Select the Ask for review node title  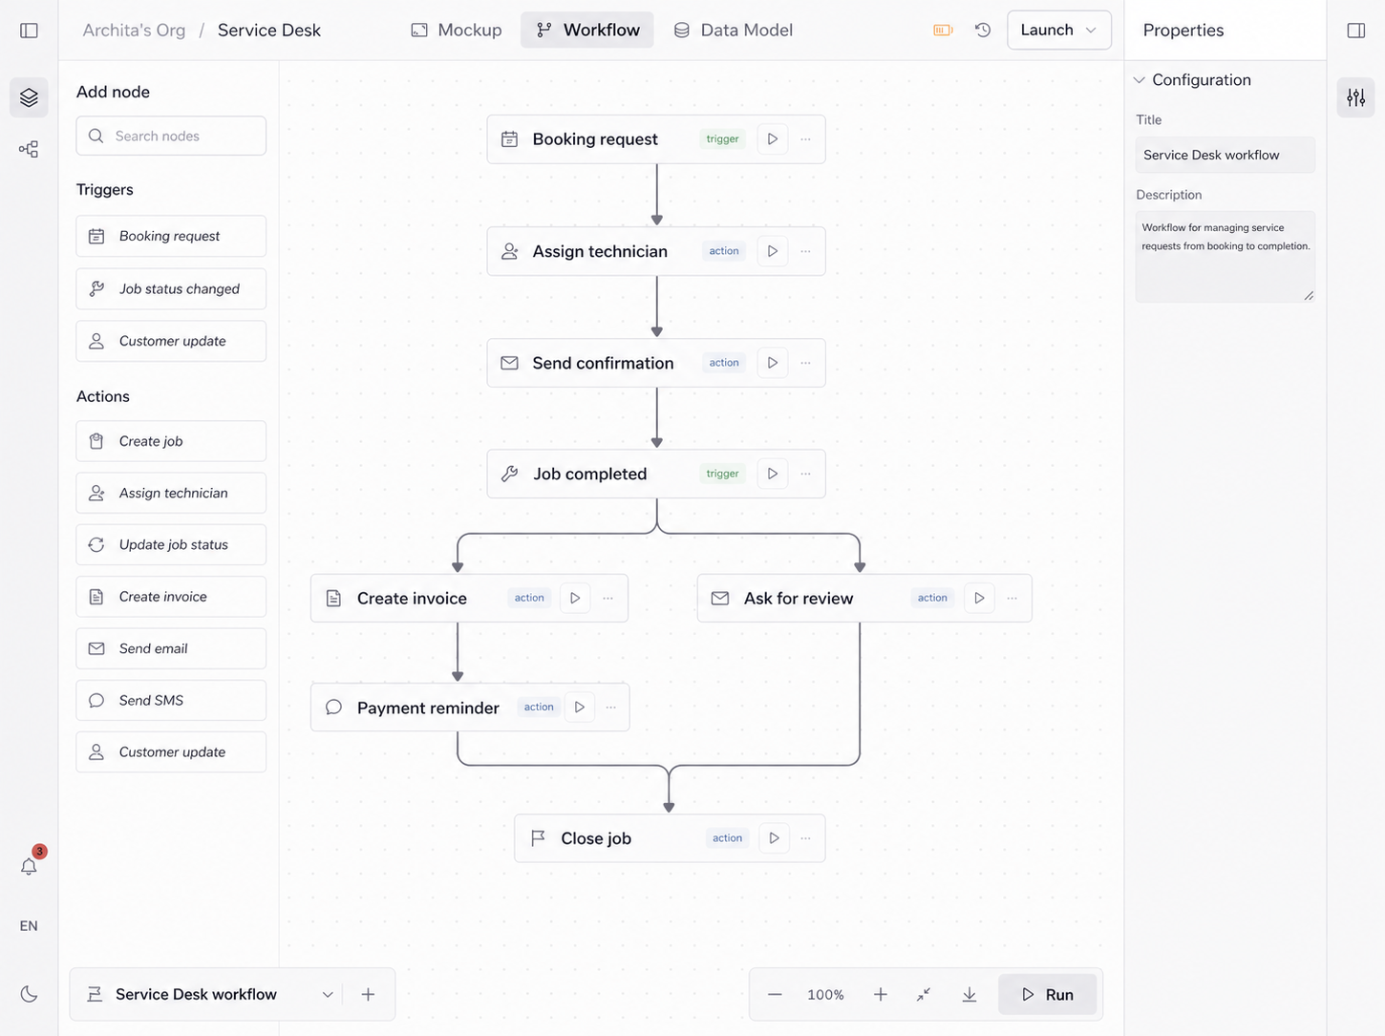(799, 598)
